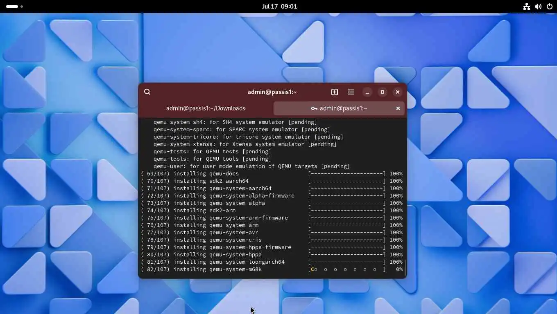The height and width of the screenshot is (314, 557).
Task: Close the terminal window
Action: [x=398, y=92]
